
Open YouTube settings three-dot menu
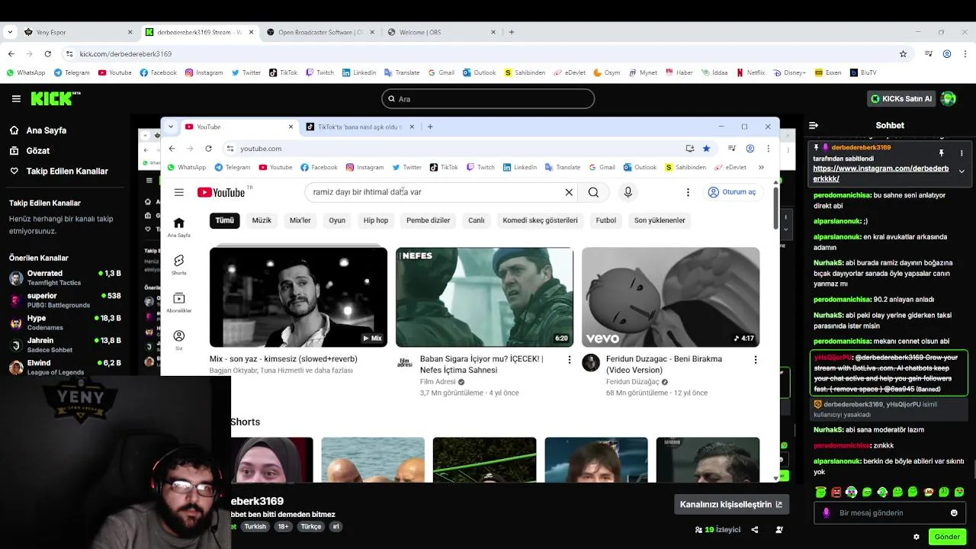click(688, 192)
